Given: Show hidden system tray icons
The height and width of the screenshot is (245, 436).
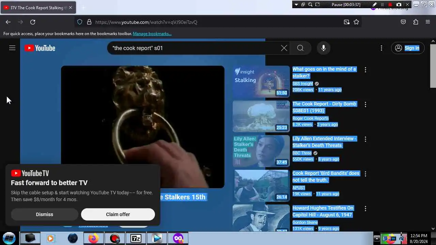Looking at the screenshot, I should 377,238.
